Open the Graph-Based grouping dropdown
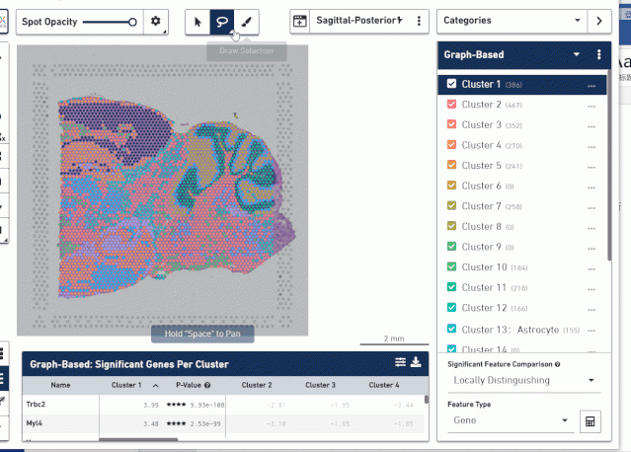The width and height of the screenshot is (631, 452). 577,55
